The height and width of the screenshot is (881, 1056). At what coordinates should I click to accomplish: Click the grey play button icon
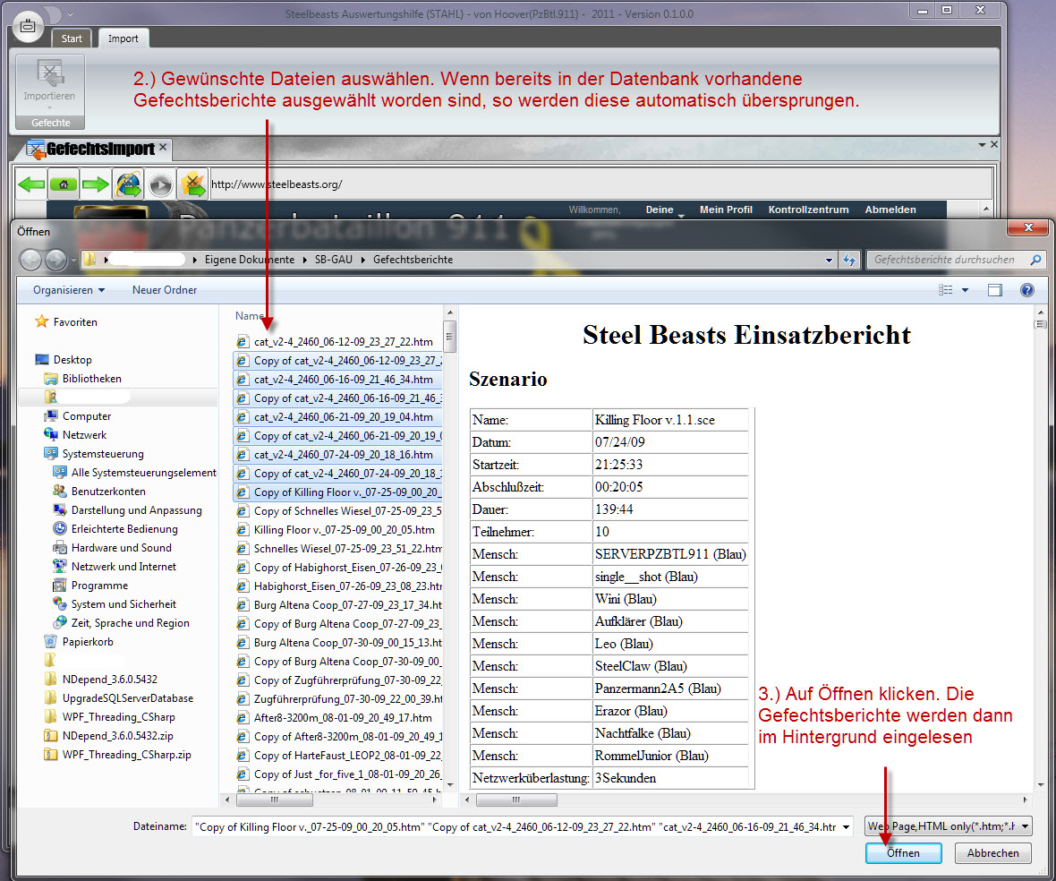160,184
